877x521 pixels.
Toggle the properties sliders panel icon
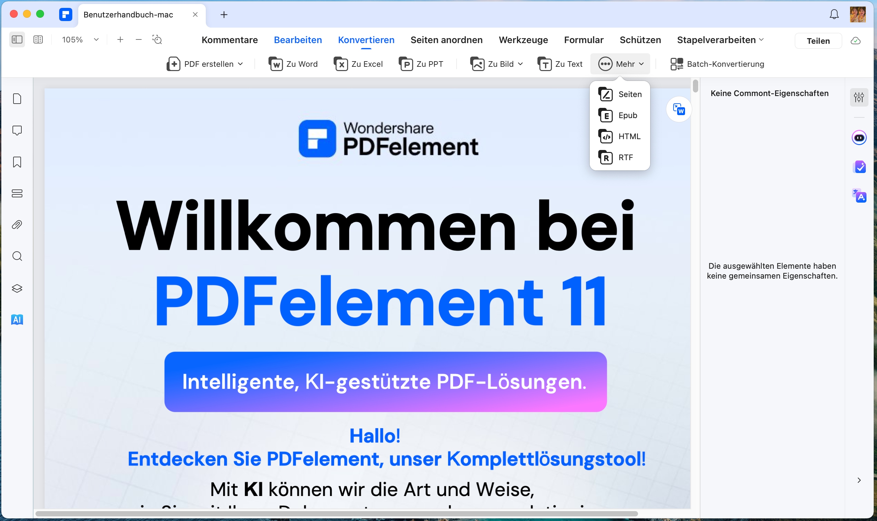click(859, 97)
